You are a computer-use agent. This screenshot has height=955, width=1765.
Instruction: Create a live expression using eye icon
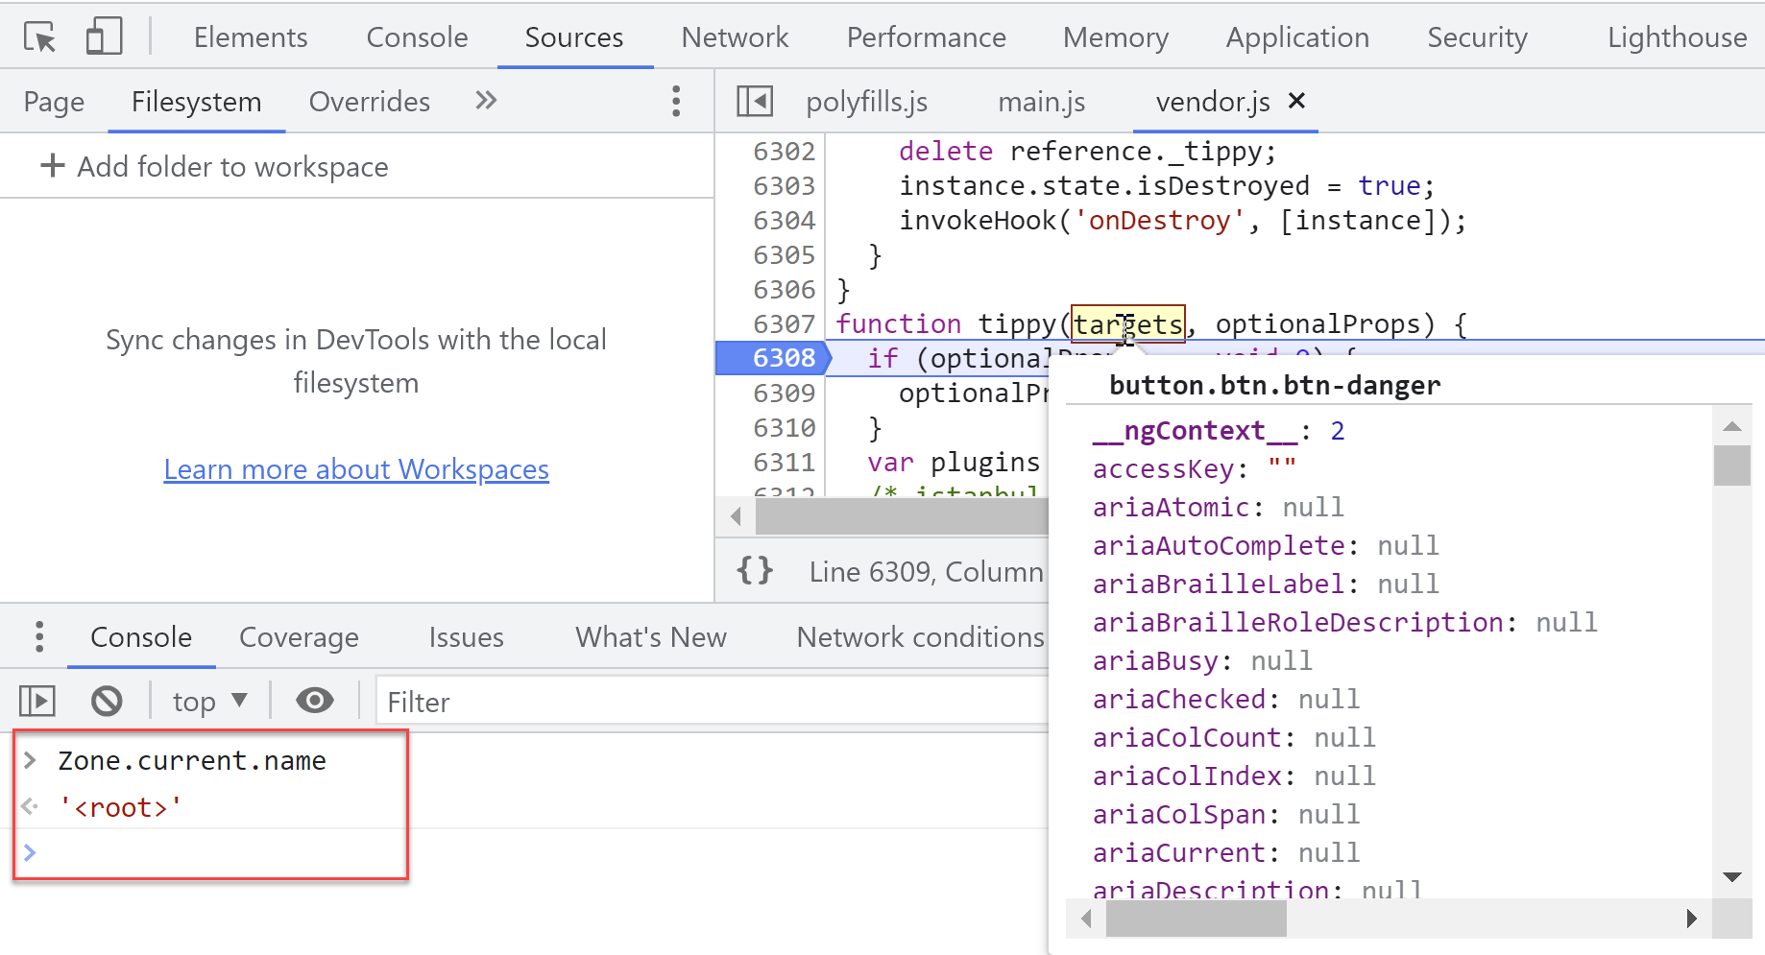(315, 702)
